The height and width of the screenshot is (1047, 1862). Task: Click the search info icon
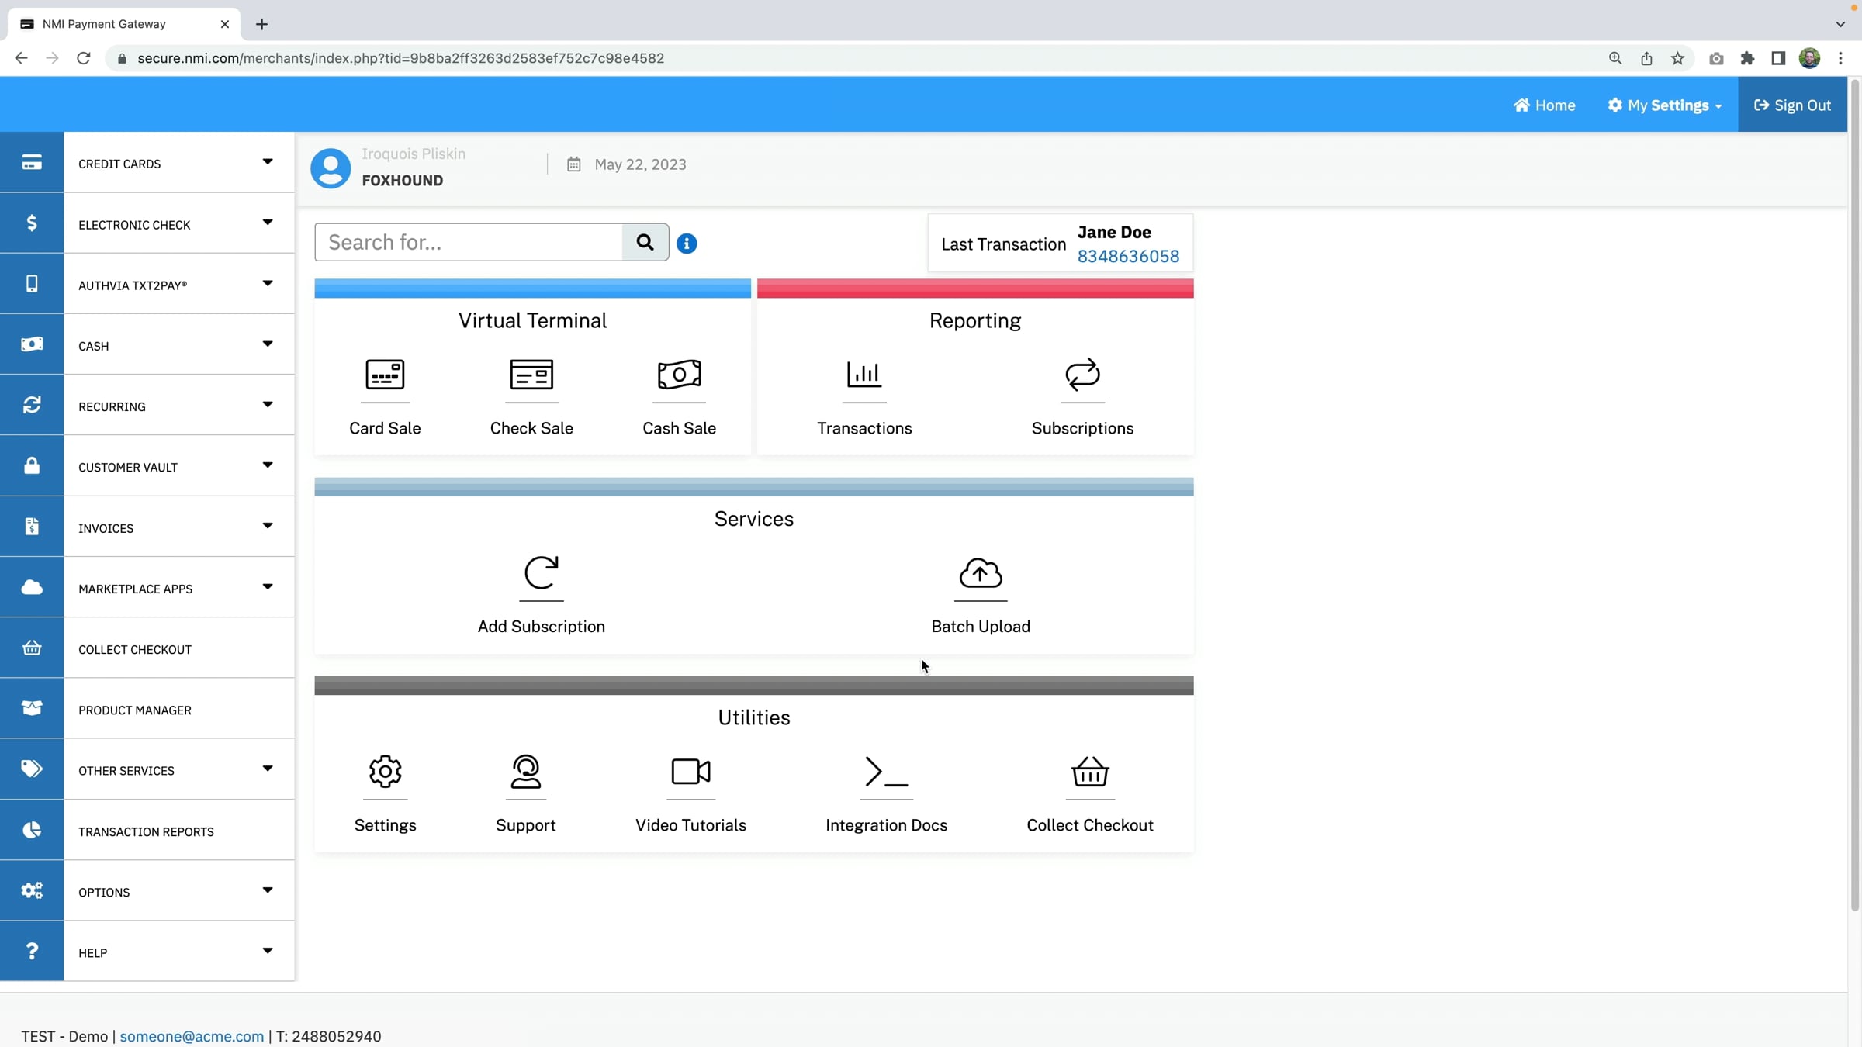687,244
